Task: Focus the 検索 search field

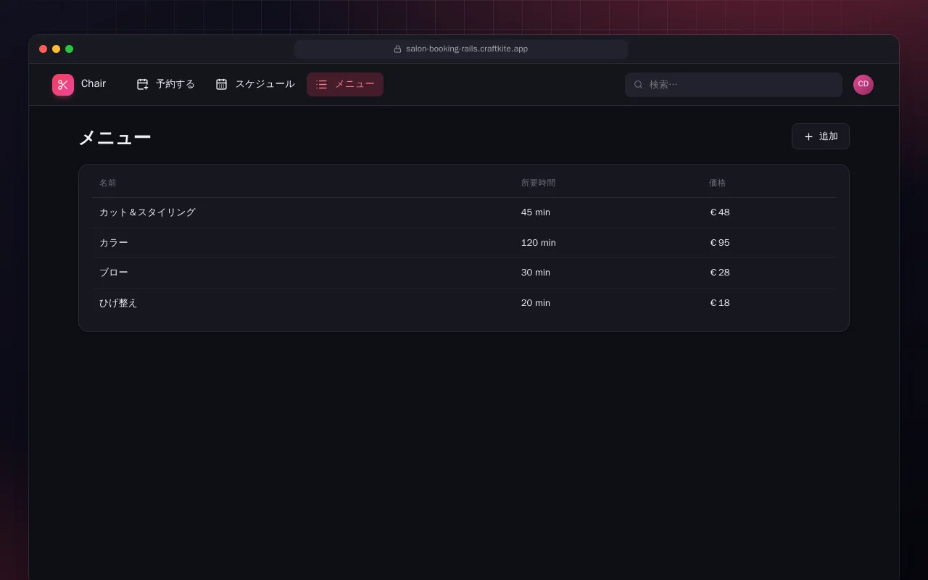Action: [x=734, y=85]
